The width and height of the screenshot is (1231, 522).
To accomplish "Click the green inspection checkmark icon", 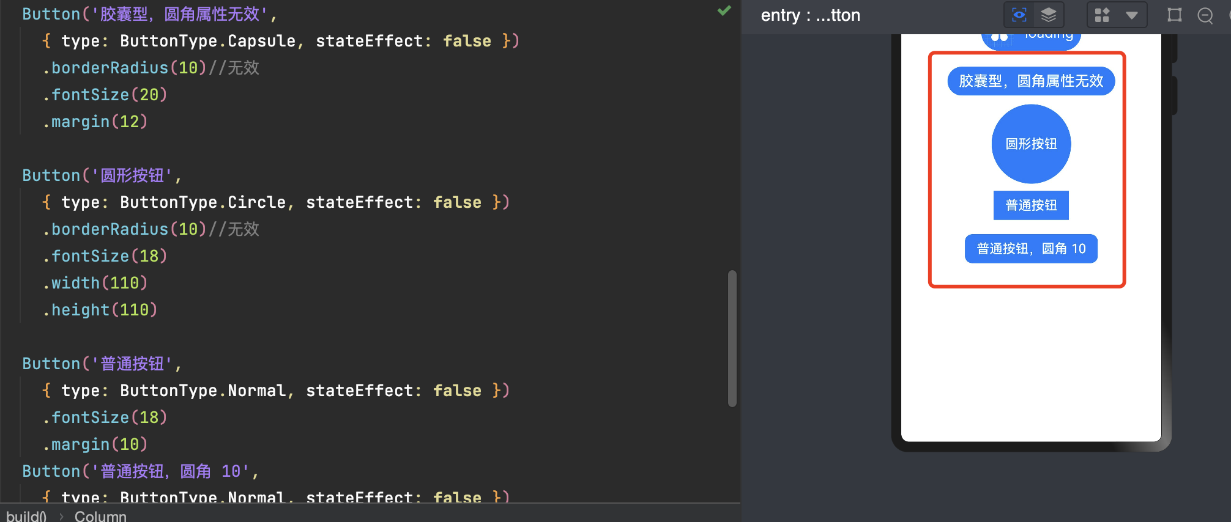I will tap(724, 10).
